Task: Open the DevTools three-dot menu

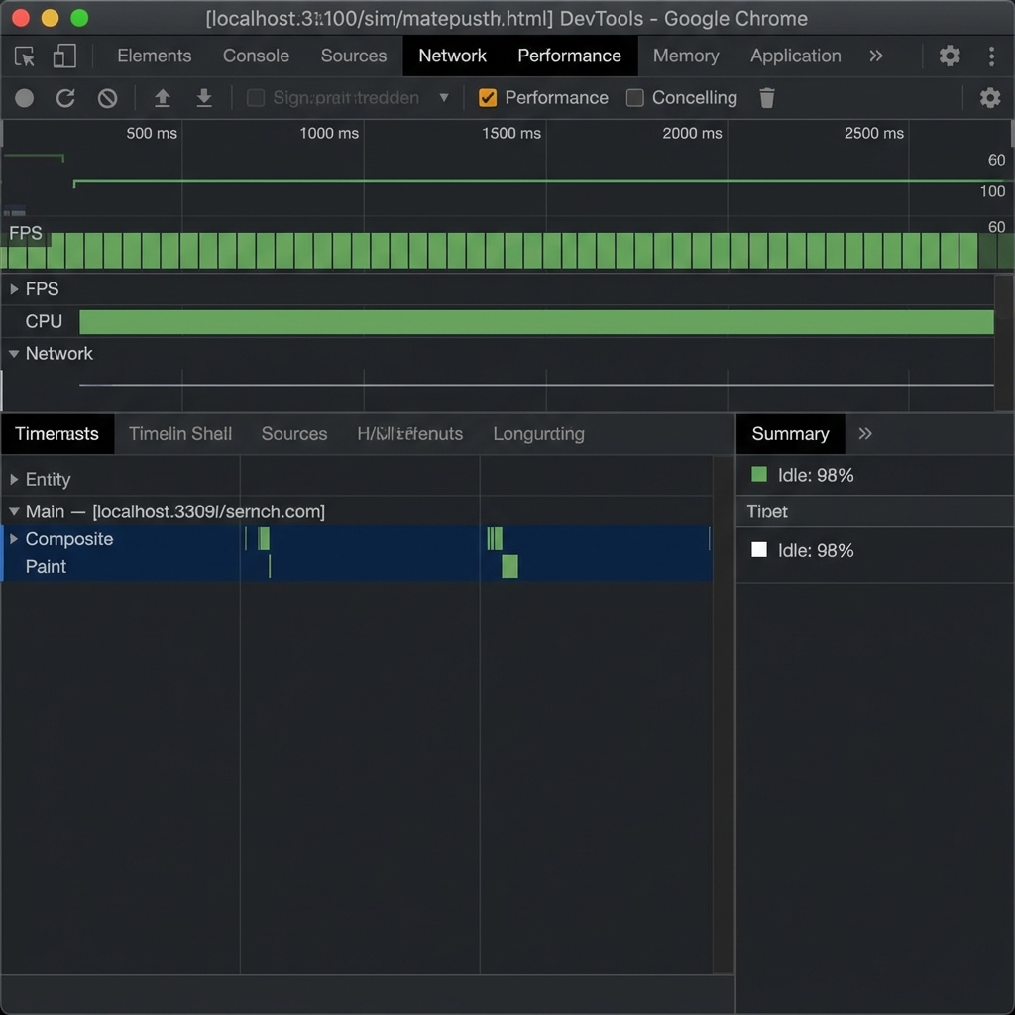Action: [x=991, y=56]
